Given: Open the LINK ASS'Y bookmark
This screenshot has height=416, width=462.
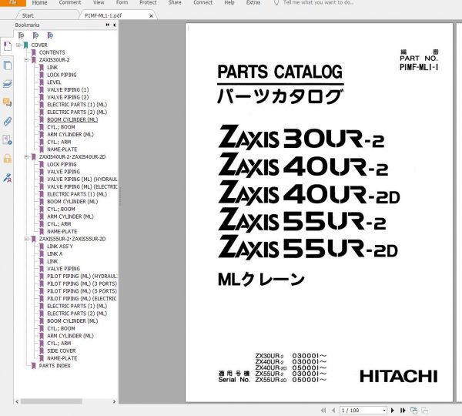Looking at the screenshot, I should pyautogui.click(x=60, y=247).
